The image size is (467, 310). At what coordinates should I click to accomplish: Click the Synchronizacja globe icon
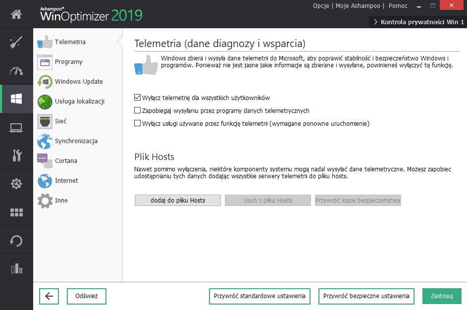[45, 141]
